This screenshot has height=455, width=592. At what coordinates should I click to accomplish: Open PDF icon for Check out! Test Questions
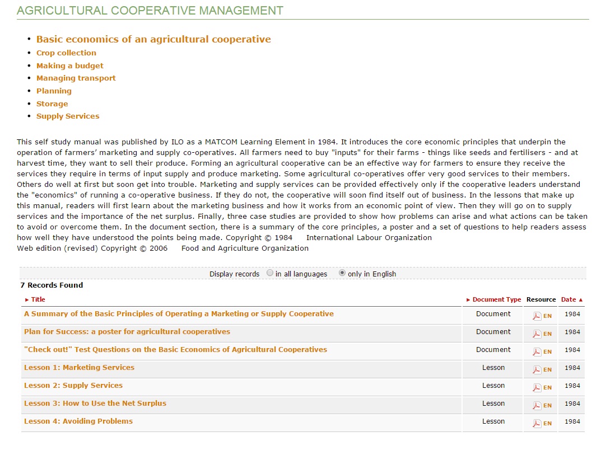click(537, 351)
